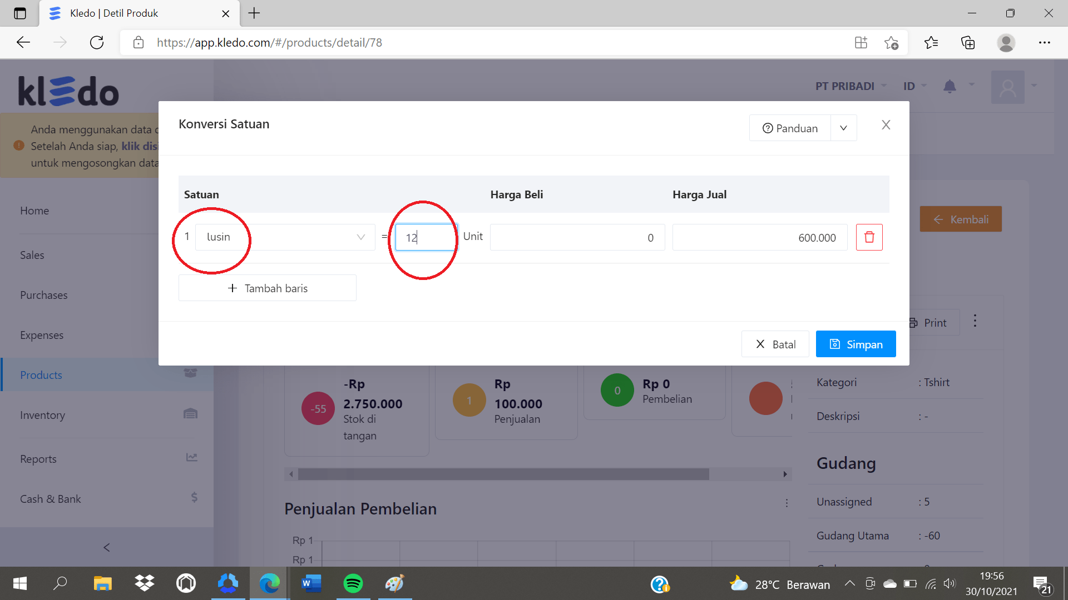This screenshot has height=600, width=1068.
Task: Open the Spotify icon in the taskbar
Action: point(353,583)
